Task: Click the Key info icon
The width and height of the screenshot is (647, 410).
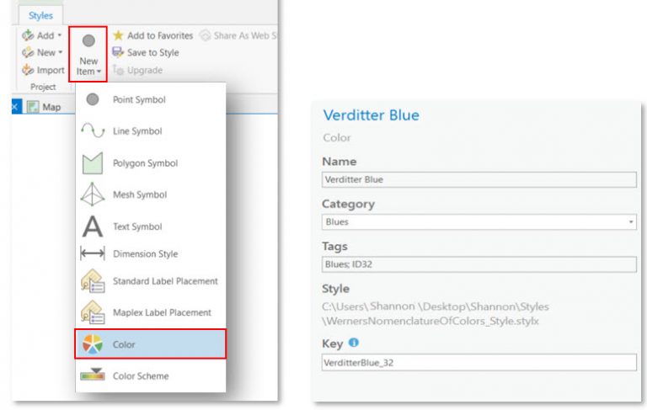Action: click(x=353, y=343)
